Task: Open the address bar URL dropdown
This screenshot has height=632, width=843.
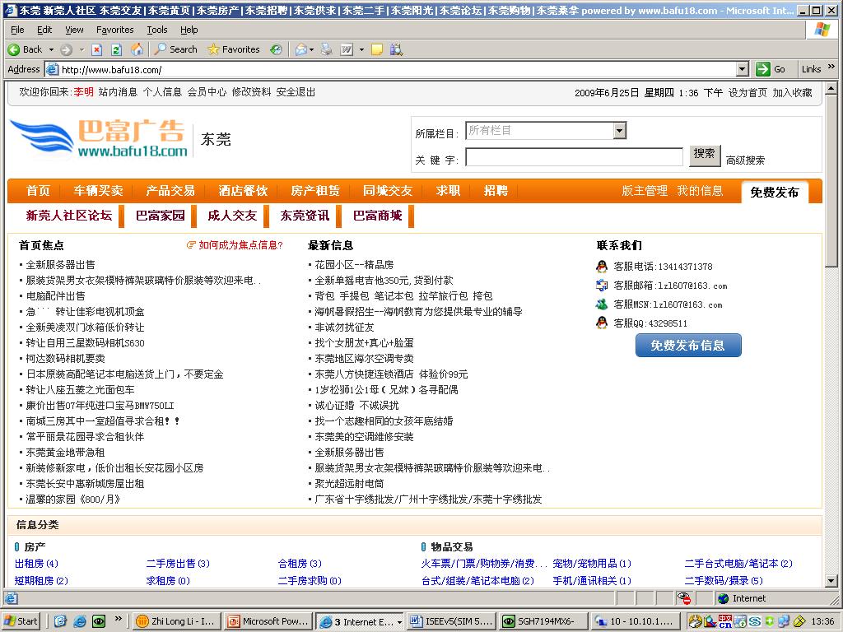Action: click(x=742, y=70)
